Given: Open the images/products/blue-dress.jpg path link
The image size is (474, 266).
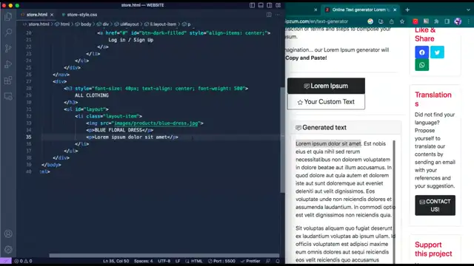Looking at the screenshot, I should [156, 123].
